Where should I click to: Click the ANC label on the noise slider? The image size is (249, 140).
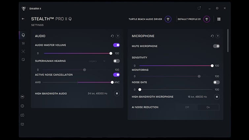click(x=117, y=82)
